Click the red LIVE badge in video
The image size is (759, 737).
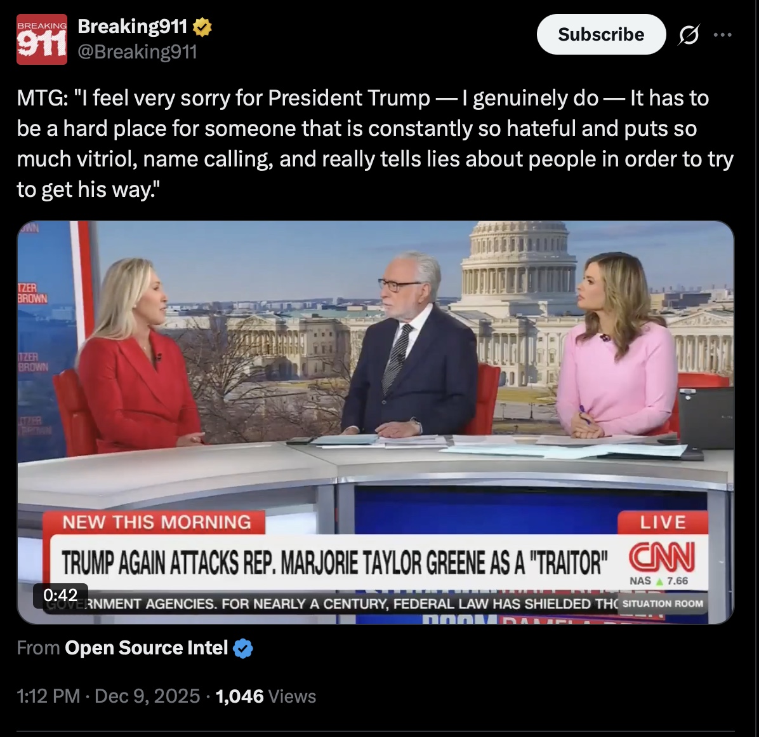point(663,522)
